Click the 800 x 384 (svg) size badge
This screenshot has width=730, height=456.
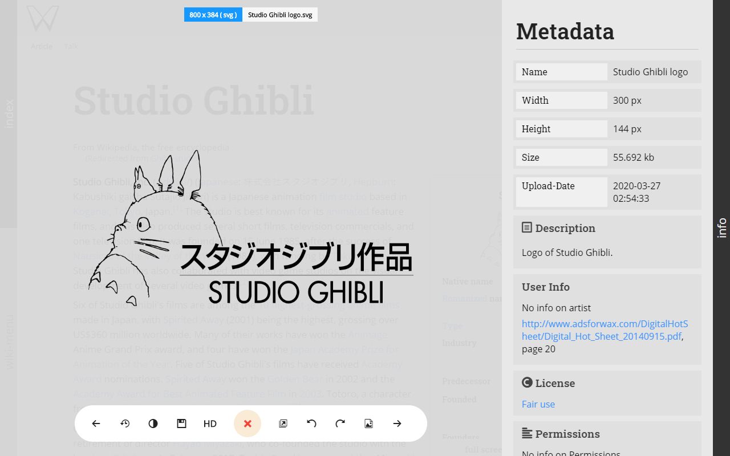pyautogui.click(x=213, y=15)
